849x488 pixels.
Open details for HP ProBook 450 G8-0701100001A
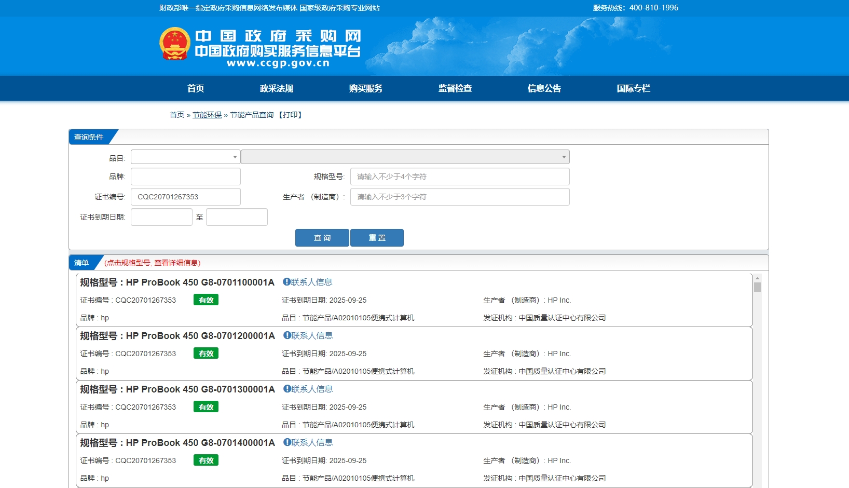(x=177, y=282)
